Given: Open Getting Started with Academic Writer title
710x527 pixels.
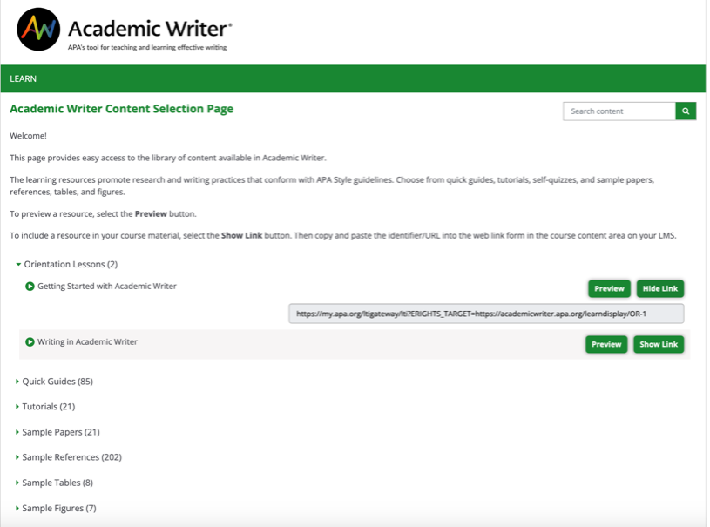Looking at the screenshot, I should tap(107, 286).
